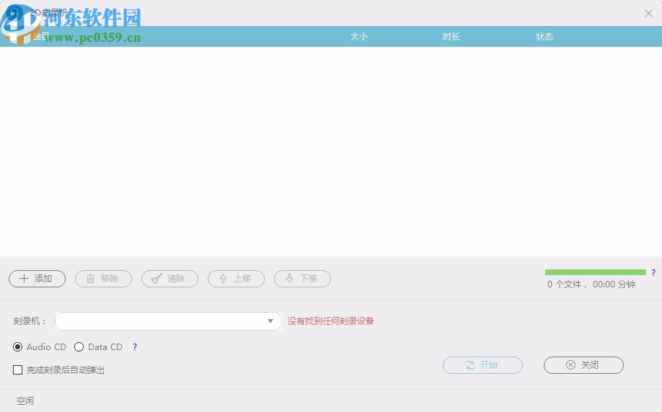Viewport: 662px width, 412px height.
Task: Click the 0 个文件 00:00 分钟 summary
Action: pyautogui.click(x=591, y=285)
